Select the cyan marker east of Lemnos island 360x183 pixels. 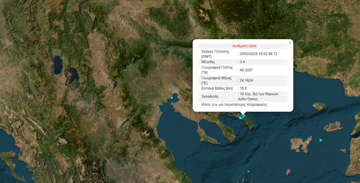click(x=321, y=140)
